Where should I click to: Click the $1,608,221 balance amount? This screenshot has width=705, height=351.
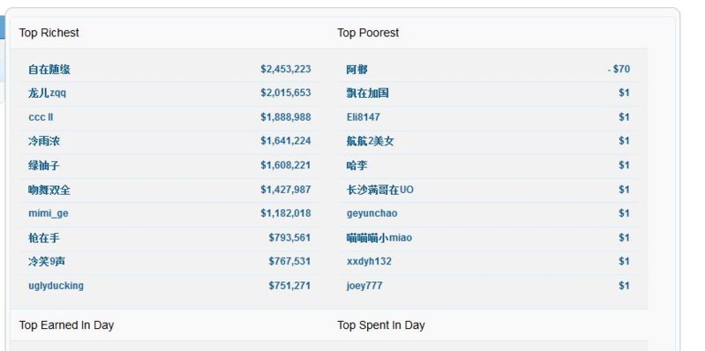pos(286,166)
